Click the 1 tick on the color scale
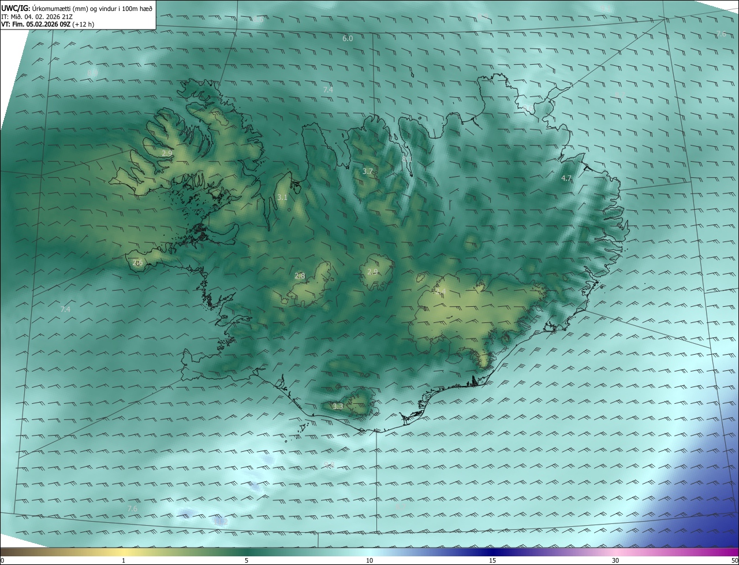The image size is (739, 565). pos(124,560)
